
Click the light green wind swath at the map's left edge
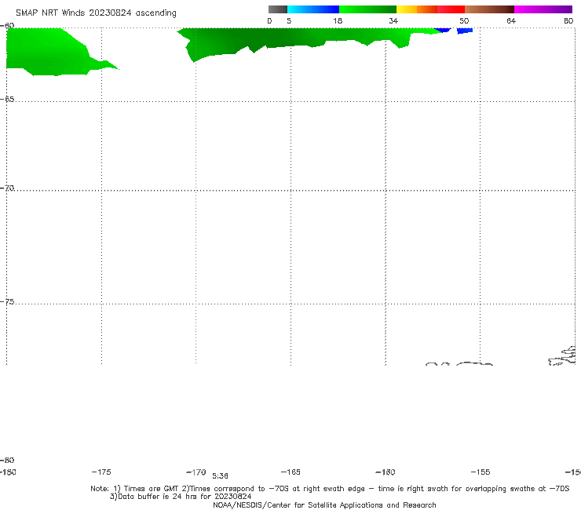48,52
